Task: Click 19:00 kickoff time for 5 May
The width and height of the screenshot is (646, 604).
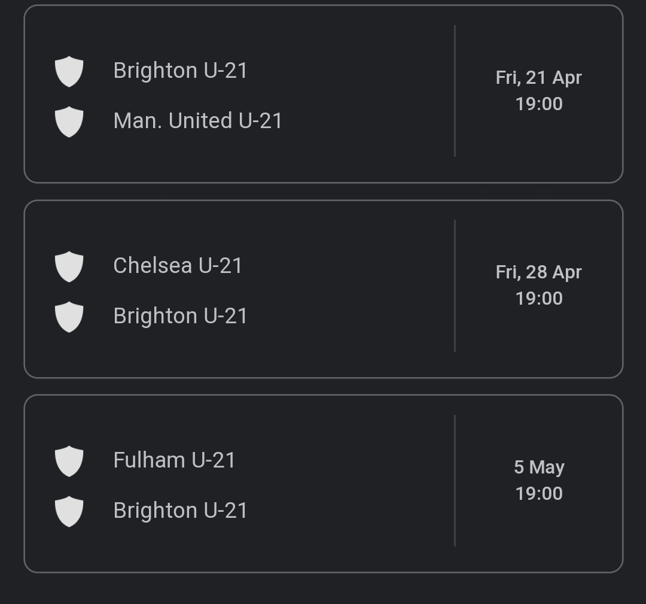Action: 539,493
